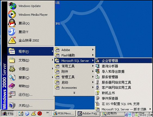
Task: Open 联机丛书 menu entry
Action: (x=124, y=93)
